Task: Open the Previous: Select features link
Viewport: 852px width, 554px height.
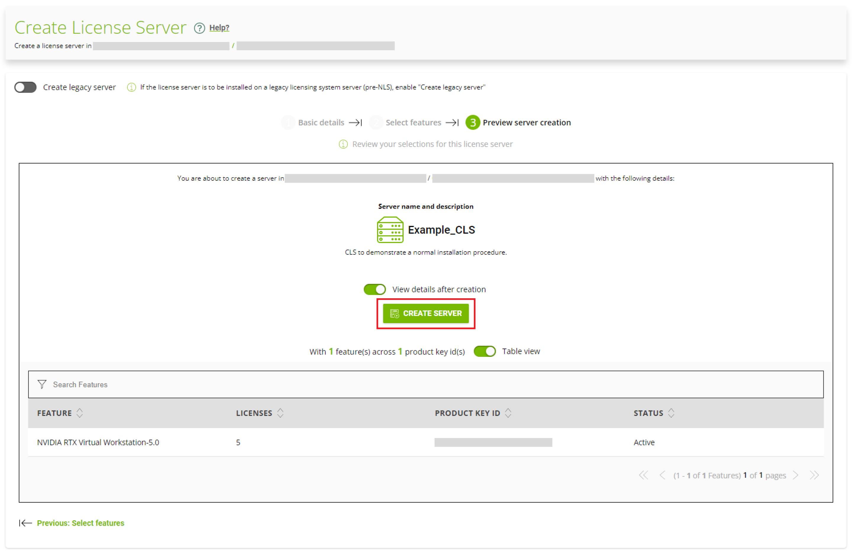Action: point(80,523)
